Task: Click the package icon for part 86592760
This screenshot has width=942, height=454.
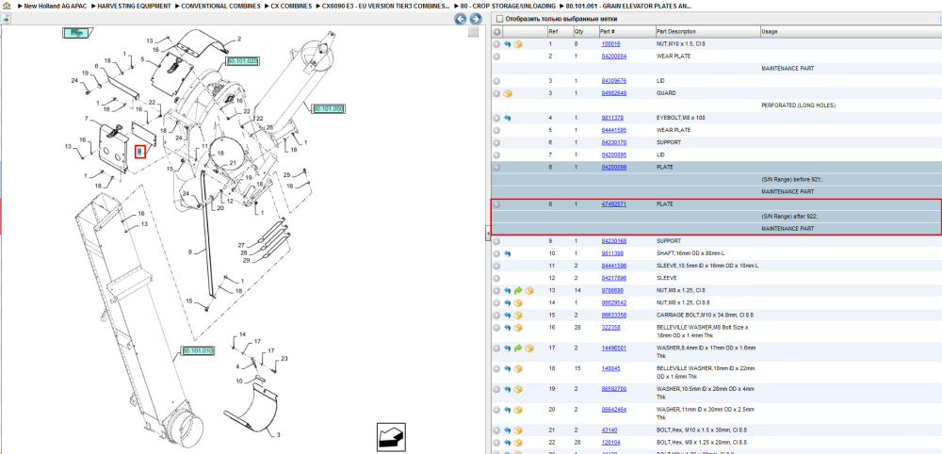Action: point(518,389)
